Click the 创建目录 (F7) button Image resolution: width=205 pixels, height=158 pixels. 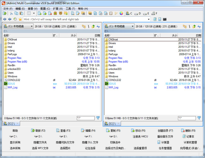[x=165, y=131]
